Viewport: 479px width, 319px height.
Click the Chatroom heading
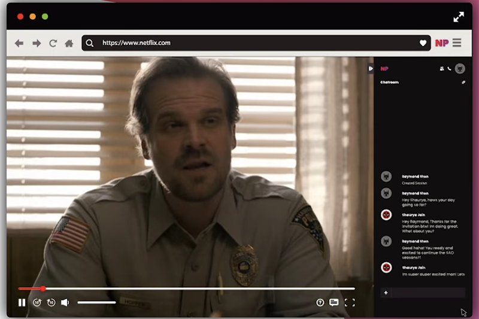390,83
